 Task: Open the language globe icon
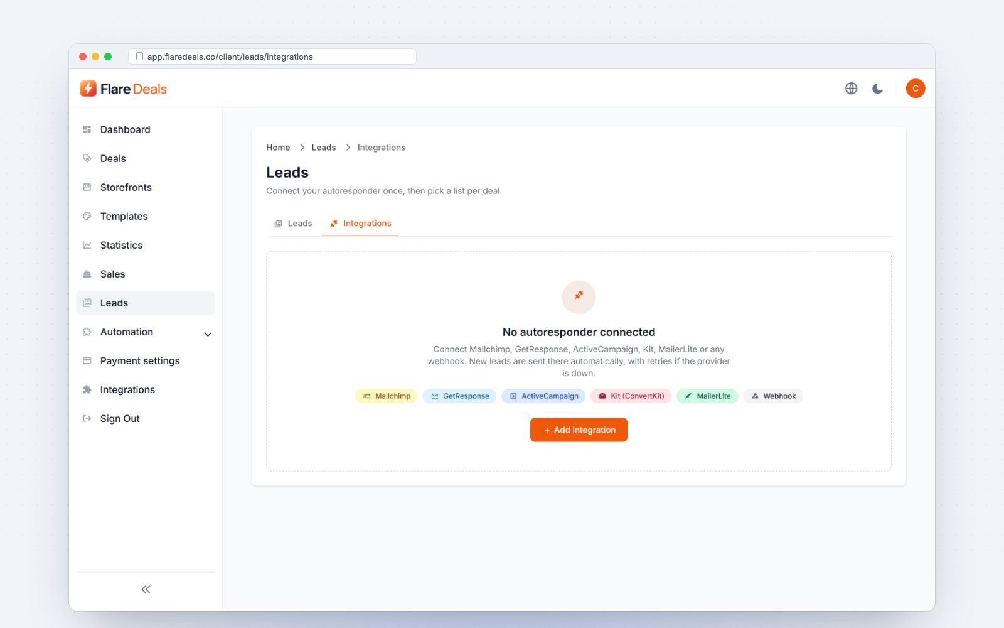click(851, 89)
